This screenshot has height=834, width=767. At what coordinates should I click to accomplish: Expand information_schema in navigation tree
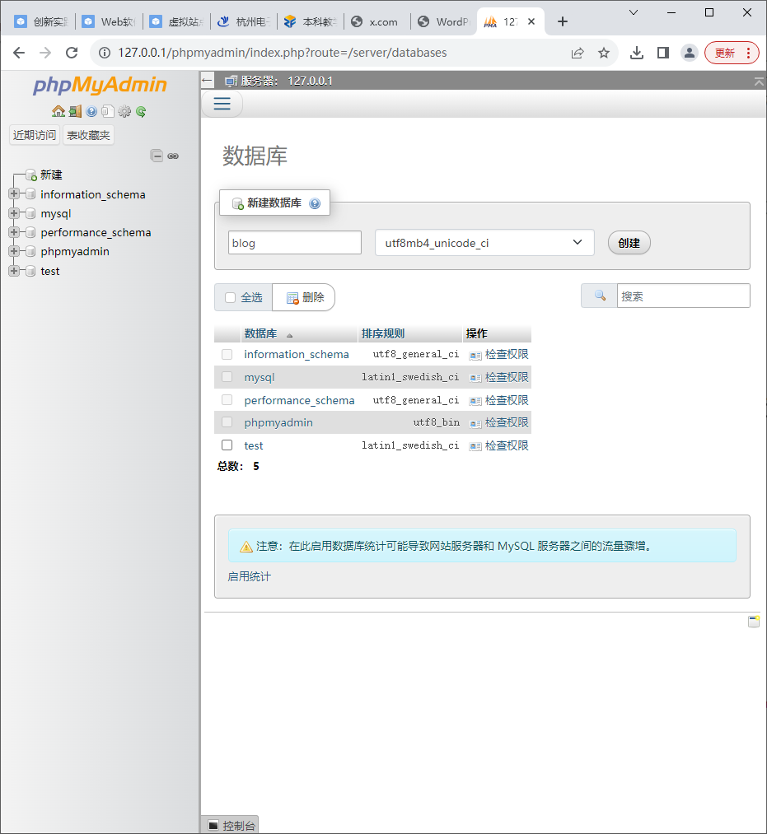14,193
